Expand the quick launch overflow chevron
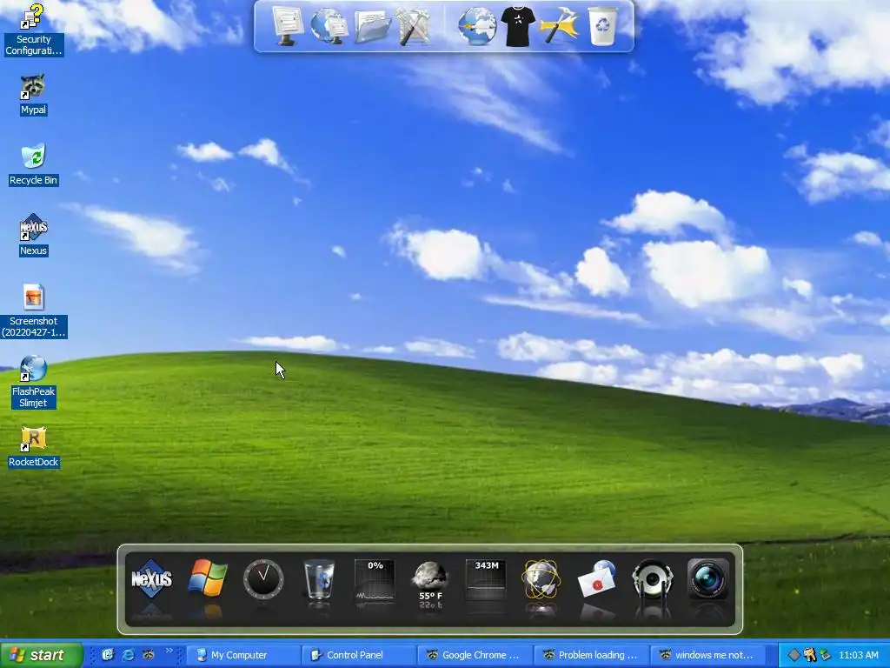 [x=169, y=651]
